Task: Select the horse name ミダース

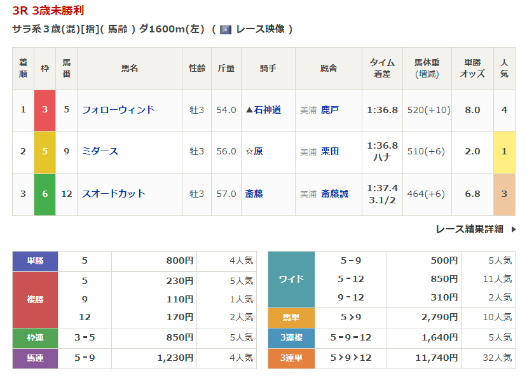Action: (x=100, y=151)
